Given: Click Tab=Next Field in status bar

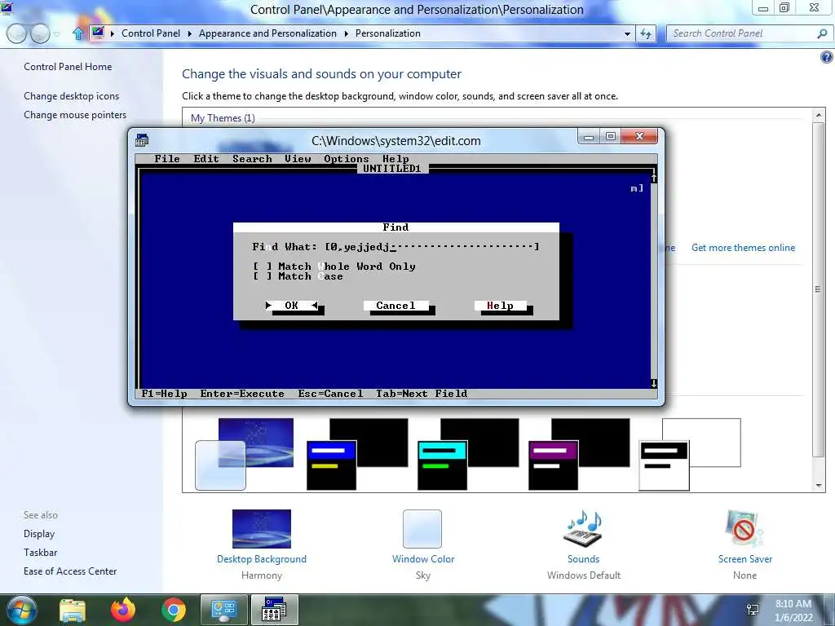Looking at the screenshot, I should click(422, 394).
